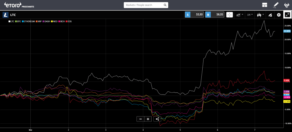Zoom in with the plus button
This screenshot has width=292, height=132.
[x=148, y=119]
